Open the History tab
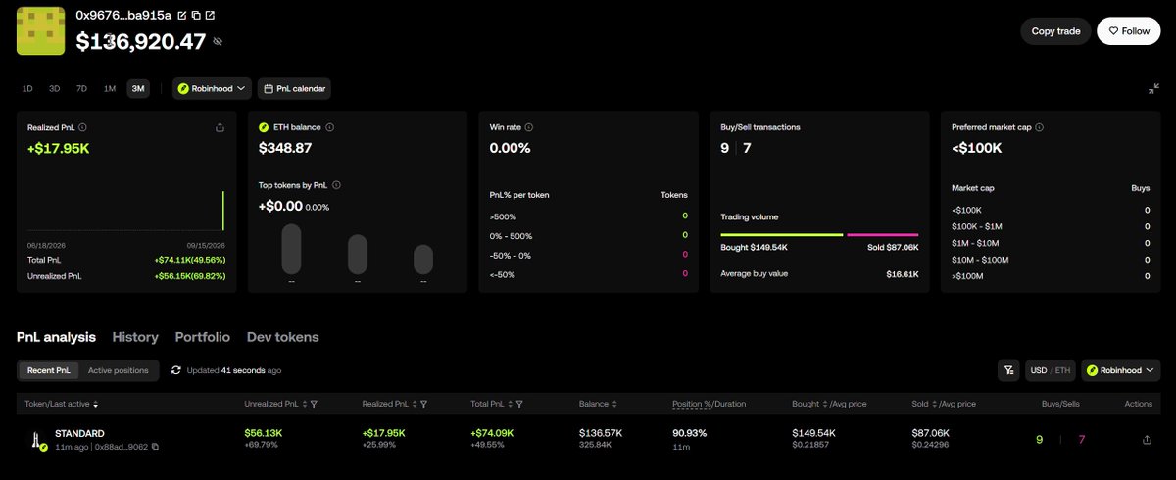The width and height of the screenshot is (1176, 480). [x=135, y=337]
